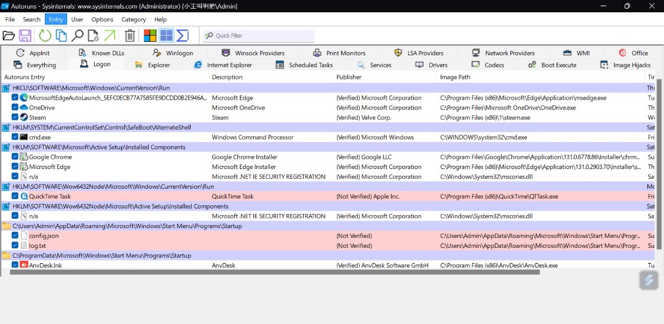
Task: Select the SafeBoot\AlternateShell registry row
Action: click(328, 127)
